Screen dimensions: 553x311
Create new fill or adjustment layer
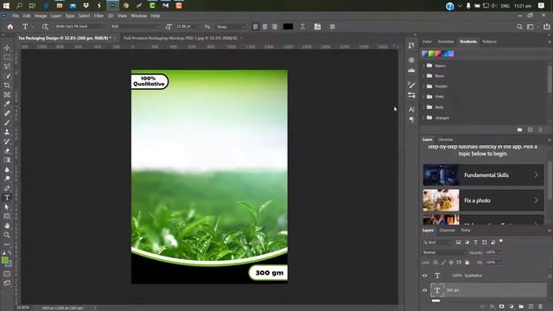(x=512, y=307)
